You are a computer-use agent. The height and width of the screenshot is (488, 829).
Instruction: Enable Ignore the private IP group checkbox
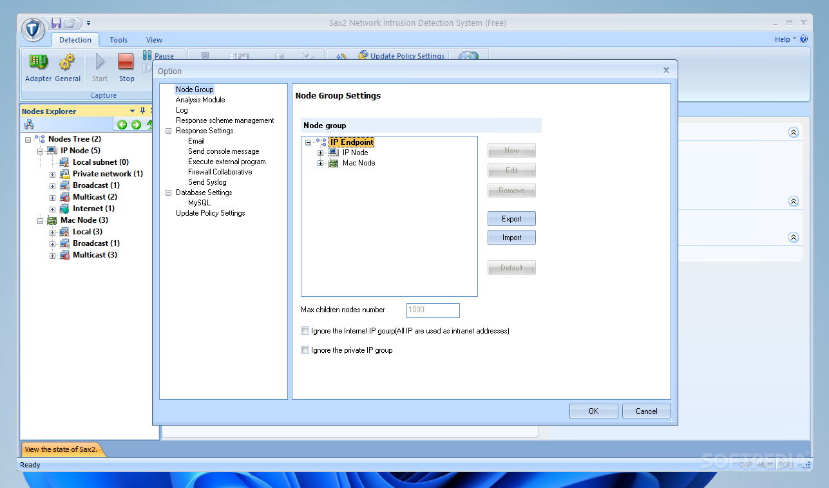tap(305, 350)
